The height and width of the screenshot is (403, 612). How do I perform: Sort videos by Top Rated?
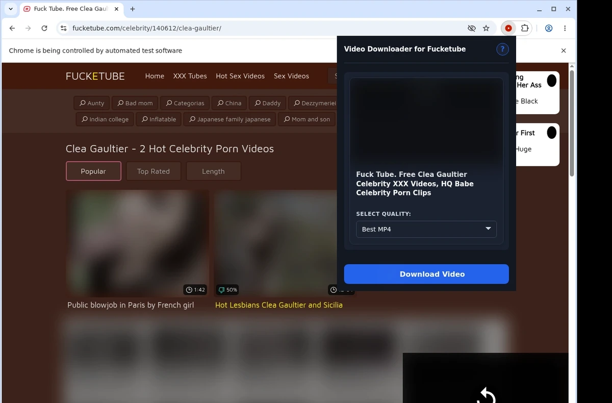click(x=154, y=171)
